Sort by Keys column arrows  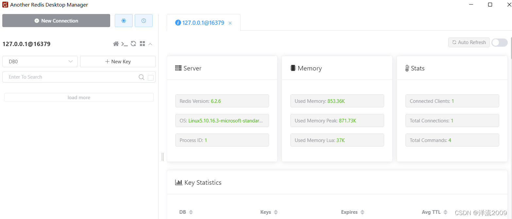(x=276, y=212)
